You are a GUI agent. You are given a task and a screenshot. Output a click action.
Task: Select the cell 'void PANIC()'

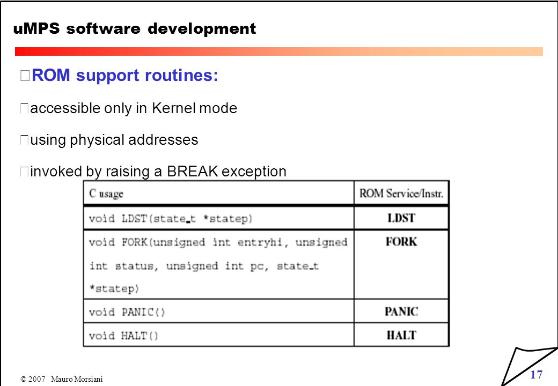coord(219,311)
